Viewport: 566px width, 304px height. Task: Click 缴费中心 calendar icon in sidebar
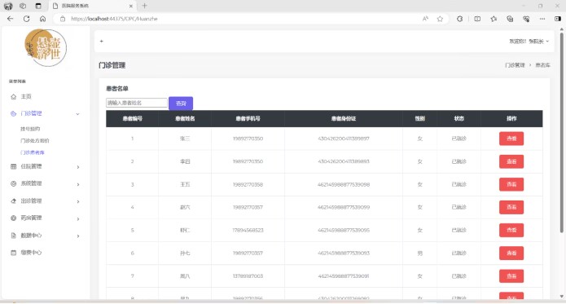coord(13,253)
